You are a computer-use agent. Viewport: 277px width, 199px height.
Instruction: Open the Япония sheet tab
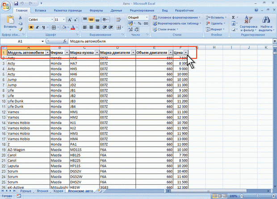[42, 191]
